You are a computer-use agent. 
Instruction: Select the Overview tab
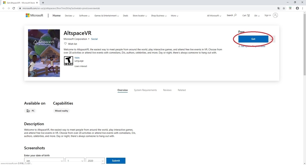123,90
